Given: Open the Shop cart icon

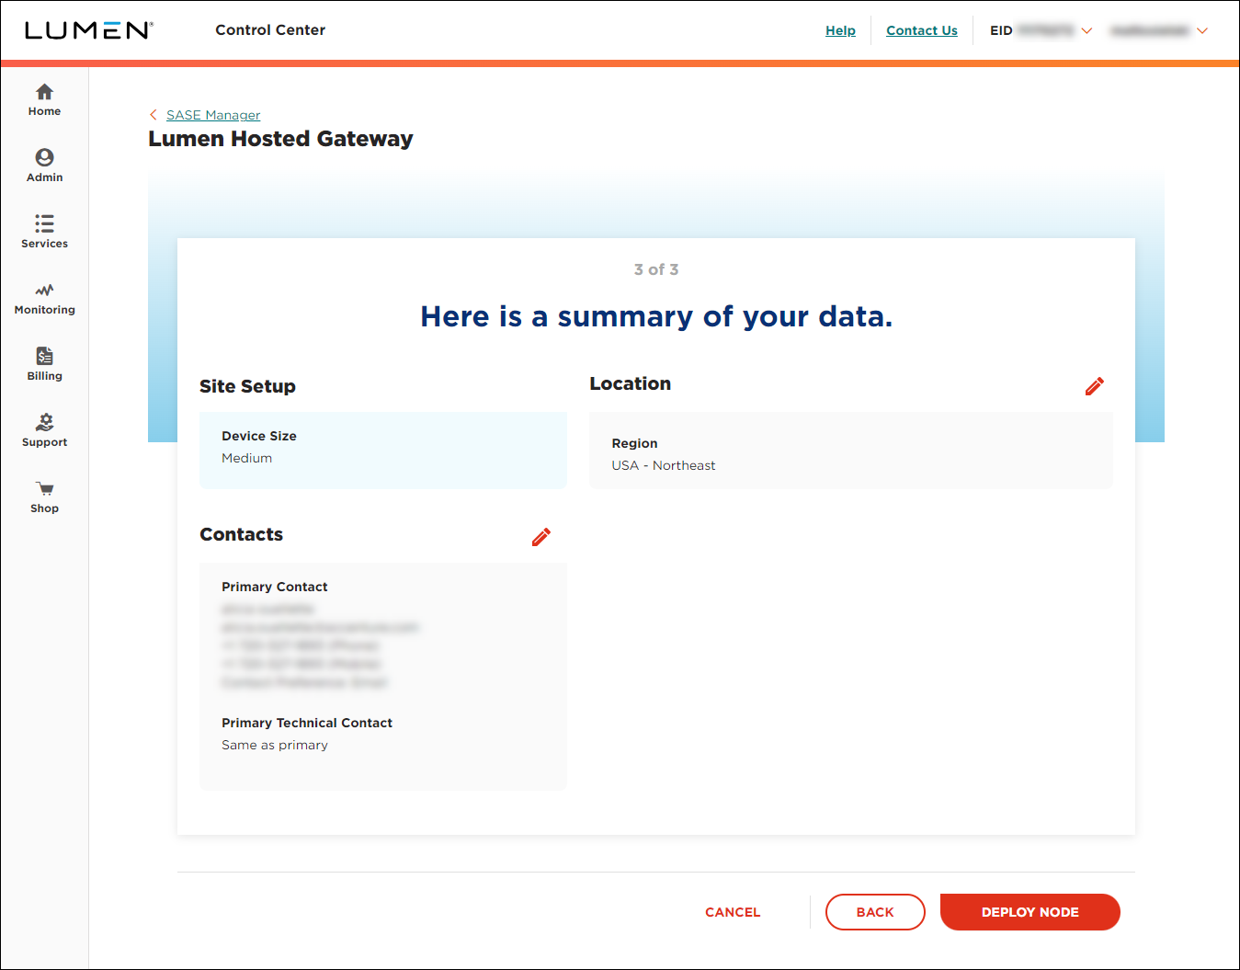Looking at the screenshot, I should (x=44, y=496).
